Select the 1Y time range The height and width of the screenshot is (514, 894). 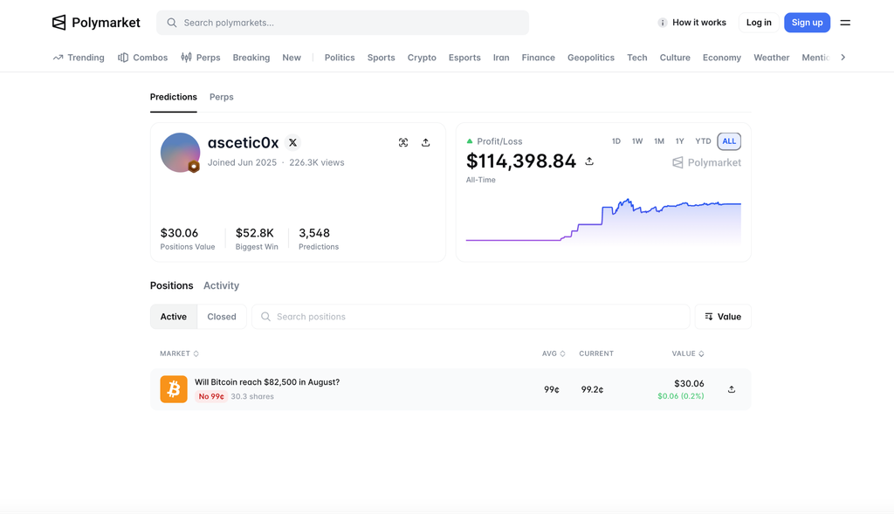pyautogui.click(x=679, y=141)
